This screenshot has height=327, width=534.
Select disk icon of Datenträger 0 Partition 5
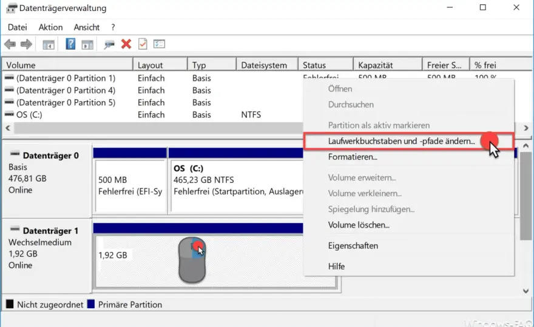click(9, 102)
